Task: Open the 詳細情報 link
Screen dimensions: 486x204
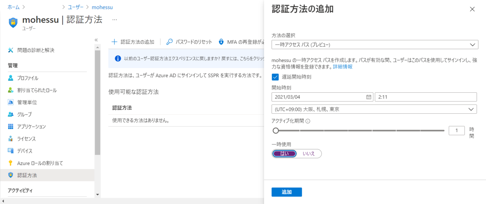Action: (x=343, y=66)
